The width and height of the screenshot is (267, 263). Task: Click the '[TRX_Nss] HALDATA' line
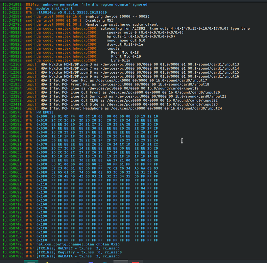[x=61, y=256]
